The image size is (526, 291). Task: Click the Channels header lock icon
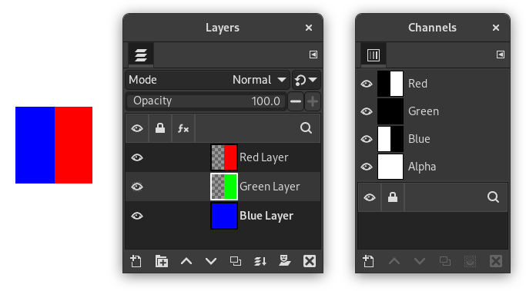point(393,197)
